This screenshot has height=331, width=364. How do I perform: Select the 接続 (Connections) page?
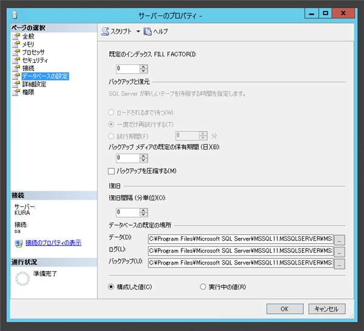(29, 68)
